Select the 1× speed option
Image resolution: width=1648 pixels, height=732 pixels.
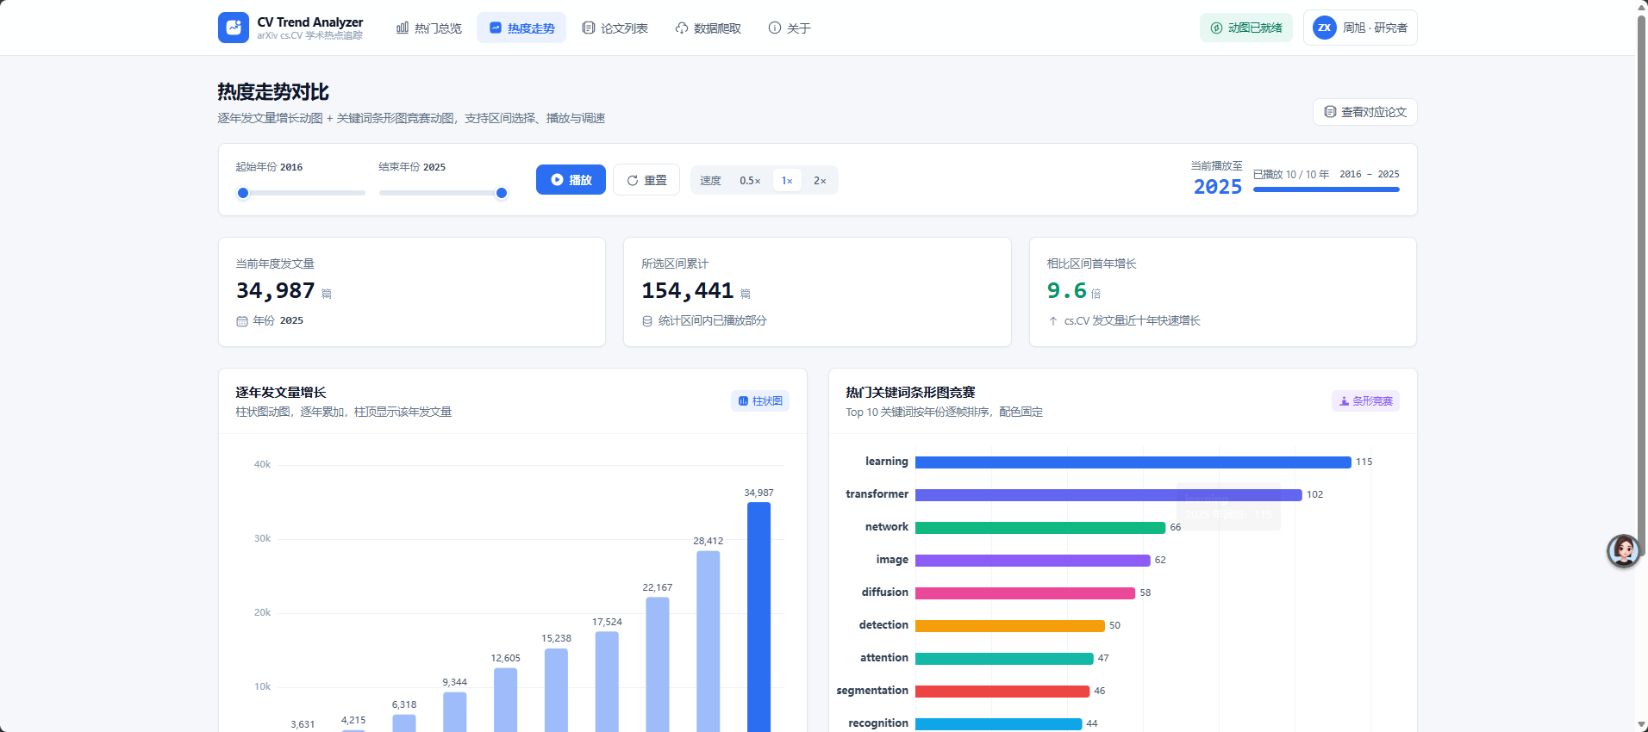click(787, 181)
